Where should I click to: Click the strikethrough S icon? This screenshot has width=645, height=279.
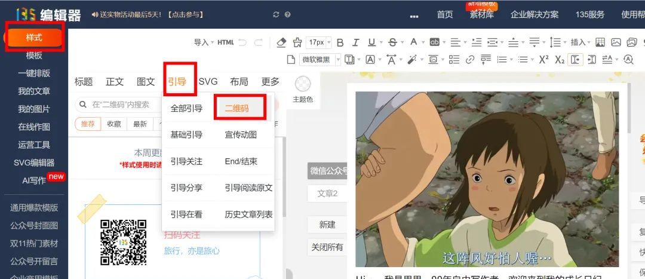coord(392,42)
